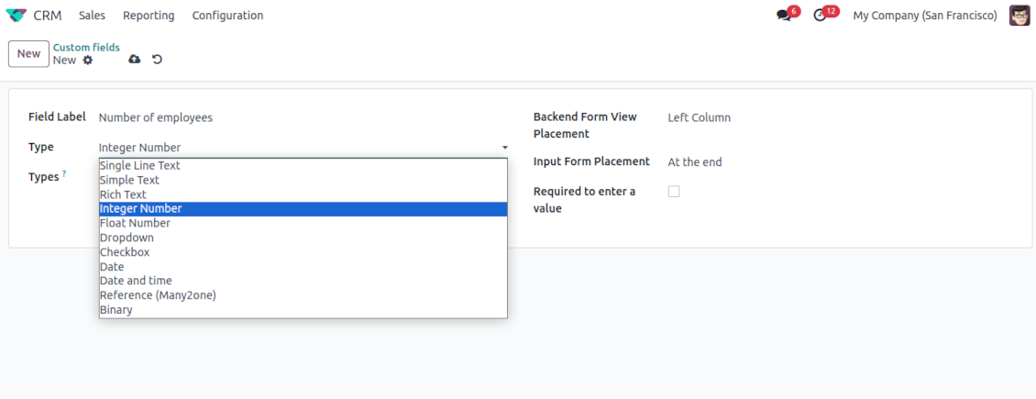Select Dropdown option in Type list
This screenshot has width=1036, height=399.
tap(127, 238)
